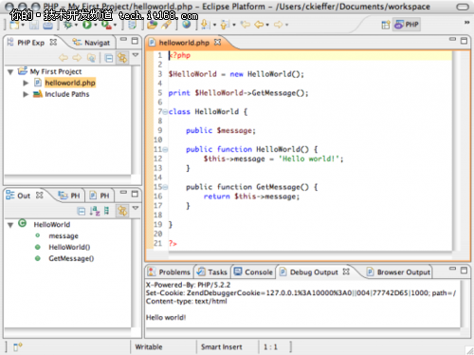The image size is (474, 355).
Task: Click the PHP Explorer up-level icon
Action: 91,58
